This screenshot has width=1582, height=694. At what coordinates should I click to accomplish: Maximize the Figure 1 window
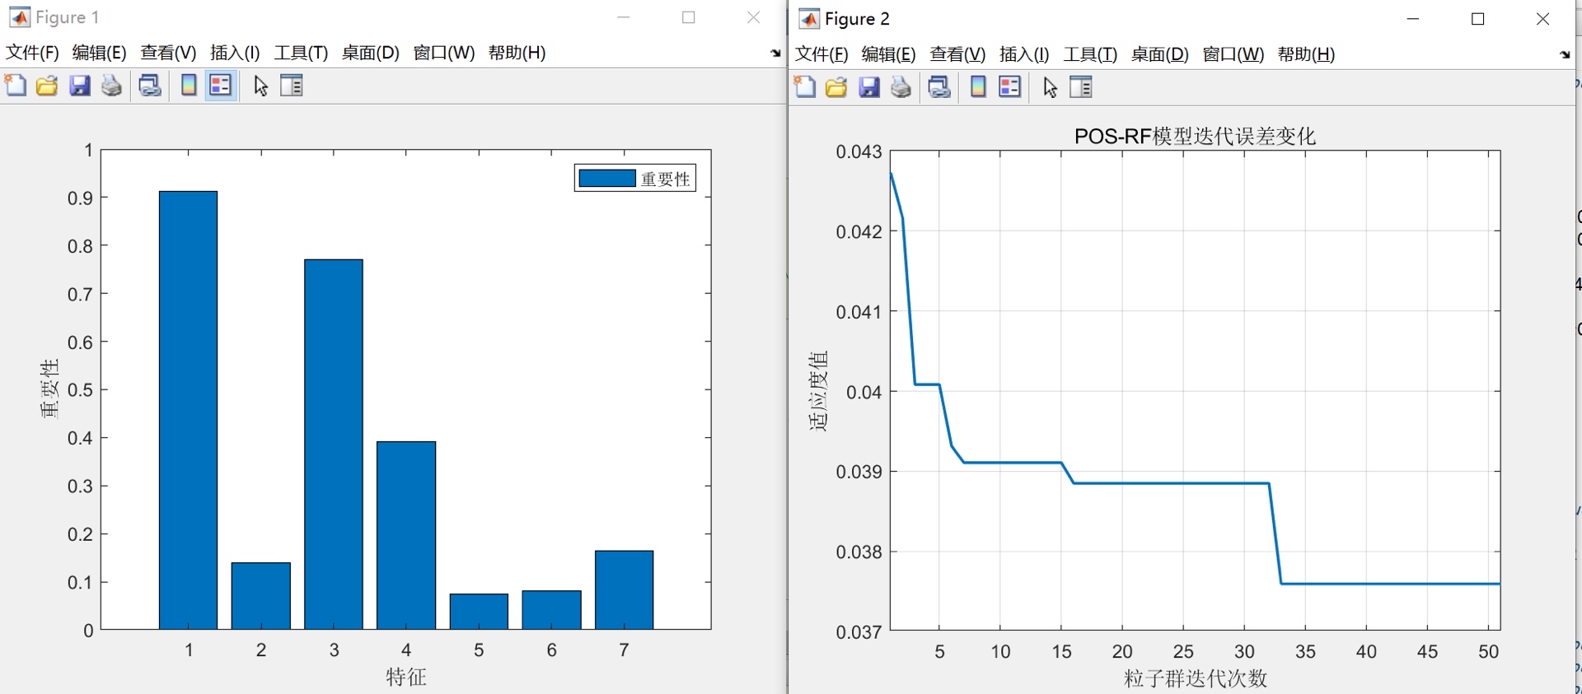[x=689, y=17]
